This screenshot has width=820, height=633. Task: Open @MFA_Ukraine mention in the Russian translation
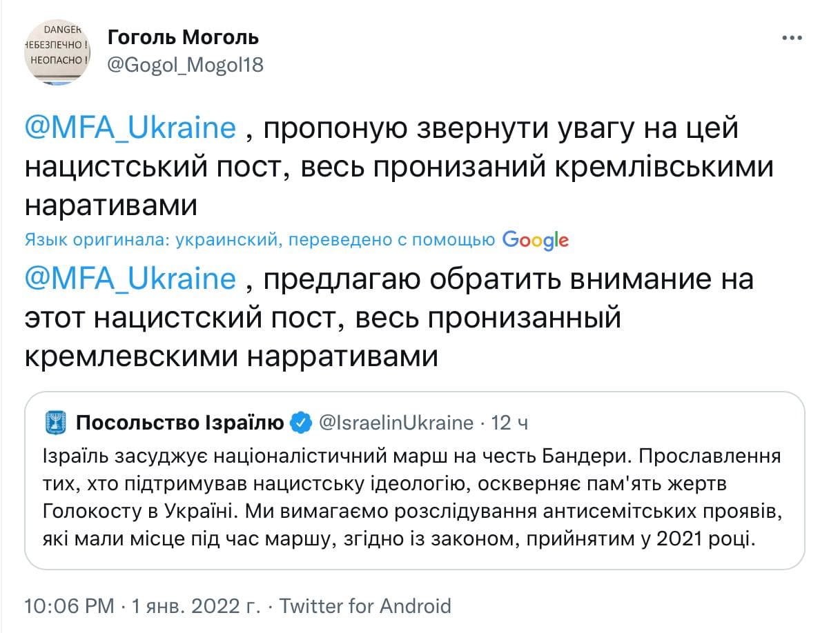(131, 279)
